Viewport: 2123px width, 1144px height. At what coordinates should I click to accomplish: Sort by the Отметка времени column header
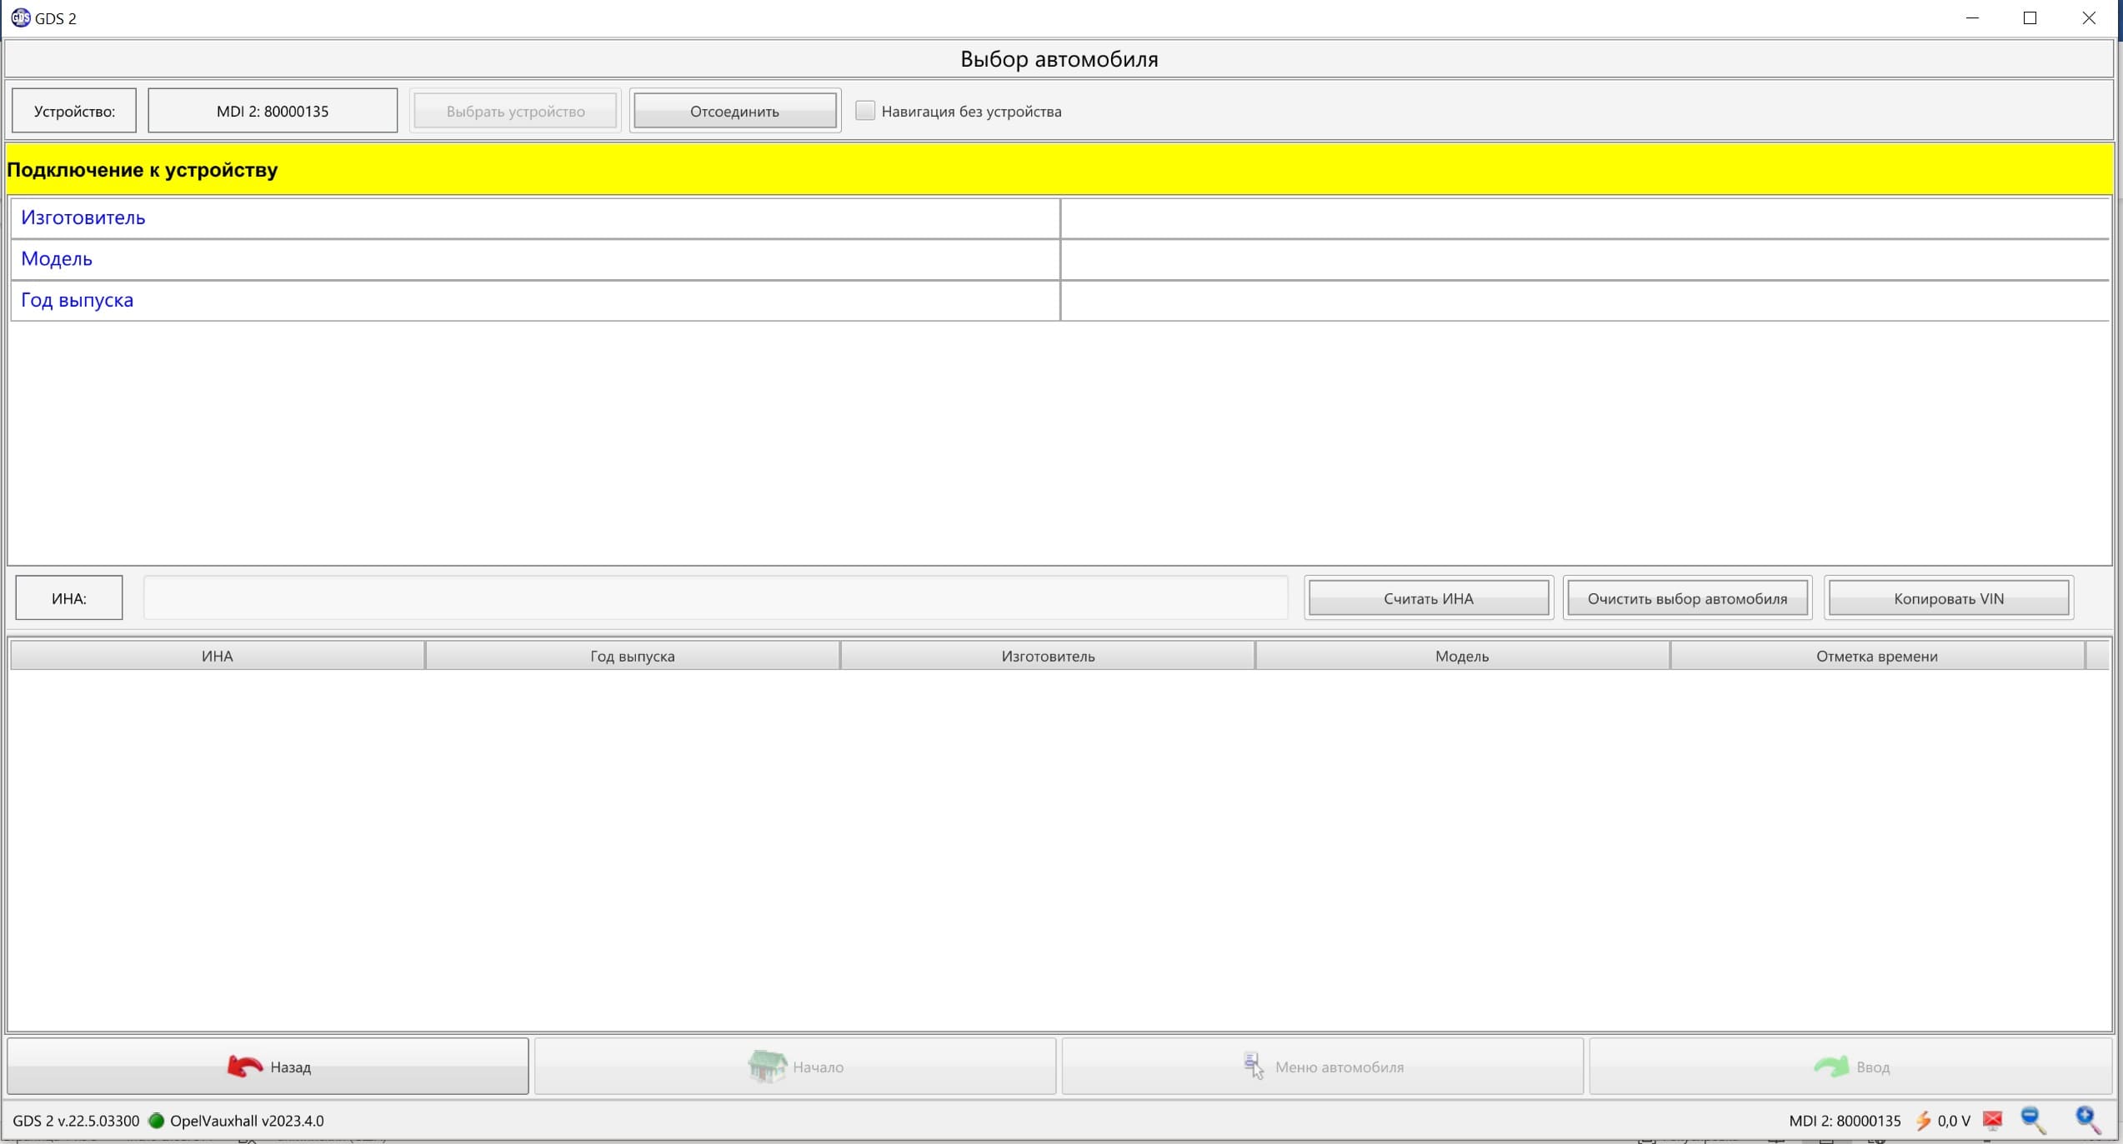1876,656
